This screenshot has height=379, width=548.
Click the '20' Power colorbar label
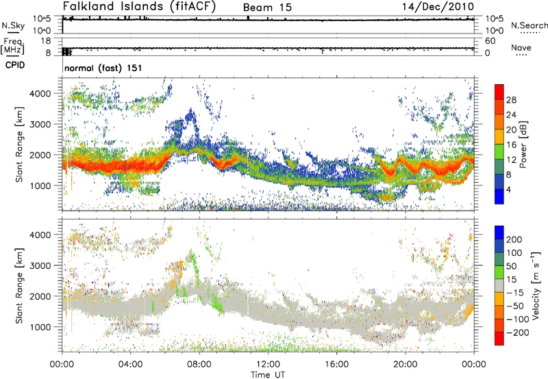coord(511,130)
